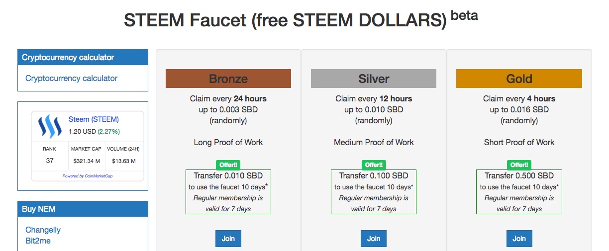Viewport: 609px width, 251px height.
Task: Click the Buy NEM panel header
Action: click(83, 209)
